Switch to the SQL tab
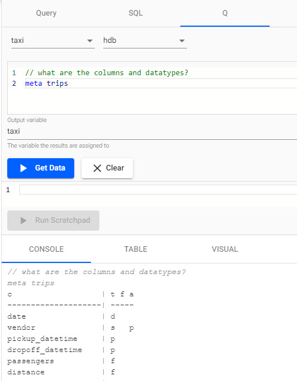 [x=136, y=13]
